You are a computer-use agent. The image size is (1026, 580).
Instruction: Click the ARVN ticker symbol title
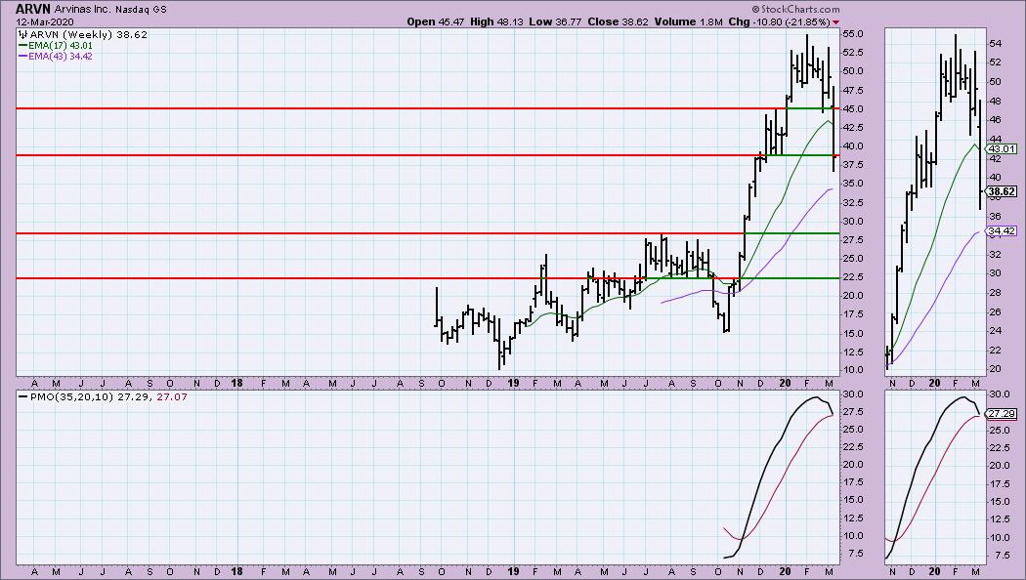[32, 9]
